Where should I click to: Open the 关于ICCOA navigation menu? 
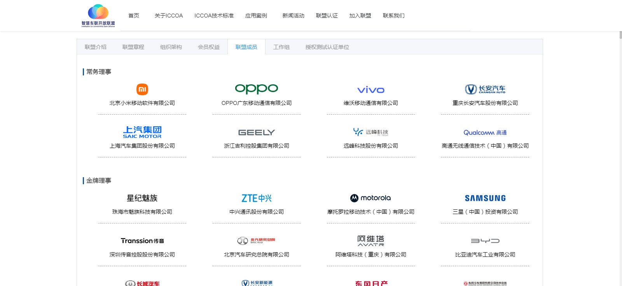point(169,16)
